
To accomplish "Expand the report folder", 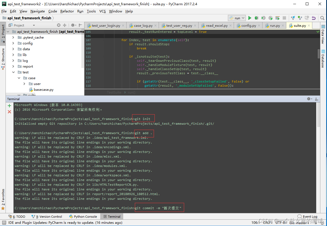I will pyautogui.click(x=13, y=67).
